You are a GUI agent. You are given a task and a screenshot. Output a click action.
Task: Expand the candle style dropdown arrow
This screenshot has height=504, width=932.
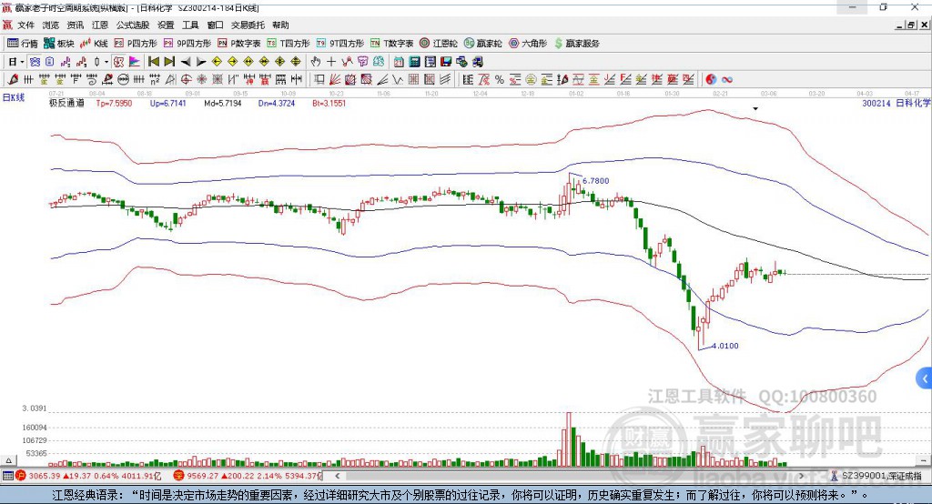click(x=106, y=62)
